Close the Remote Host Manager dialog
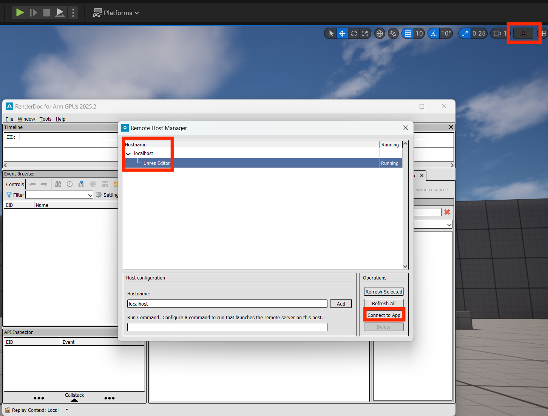 406,128
